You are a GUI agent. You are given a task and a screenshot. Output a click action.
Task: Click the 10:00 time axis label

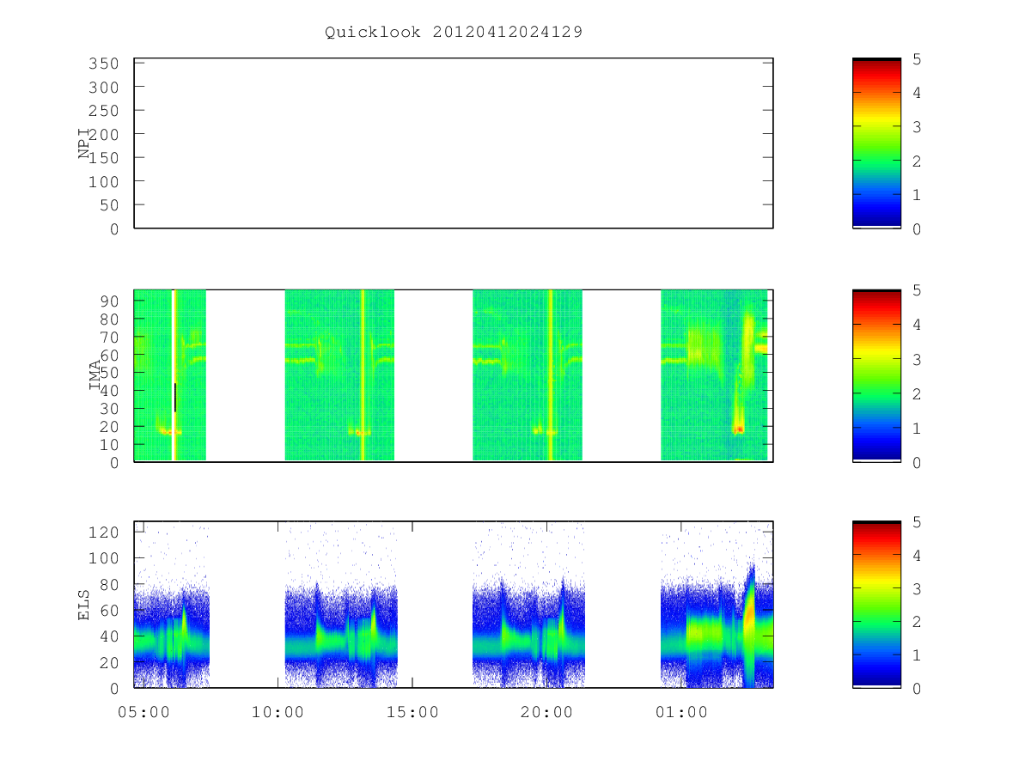278,712
